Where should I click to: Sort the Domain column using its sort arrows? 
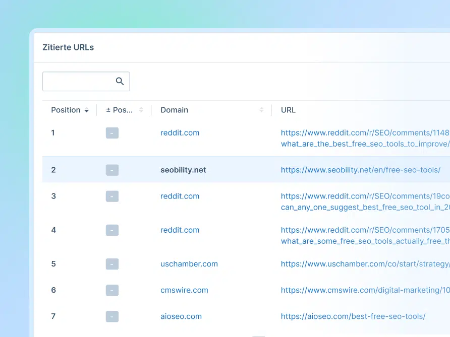tap(261, 110)
